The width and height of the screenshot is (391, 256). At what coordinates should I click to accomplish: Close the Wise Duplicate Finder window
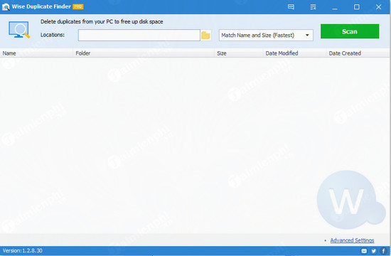[378, 6]
